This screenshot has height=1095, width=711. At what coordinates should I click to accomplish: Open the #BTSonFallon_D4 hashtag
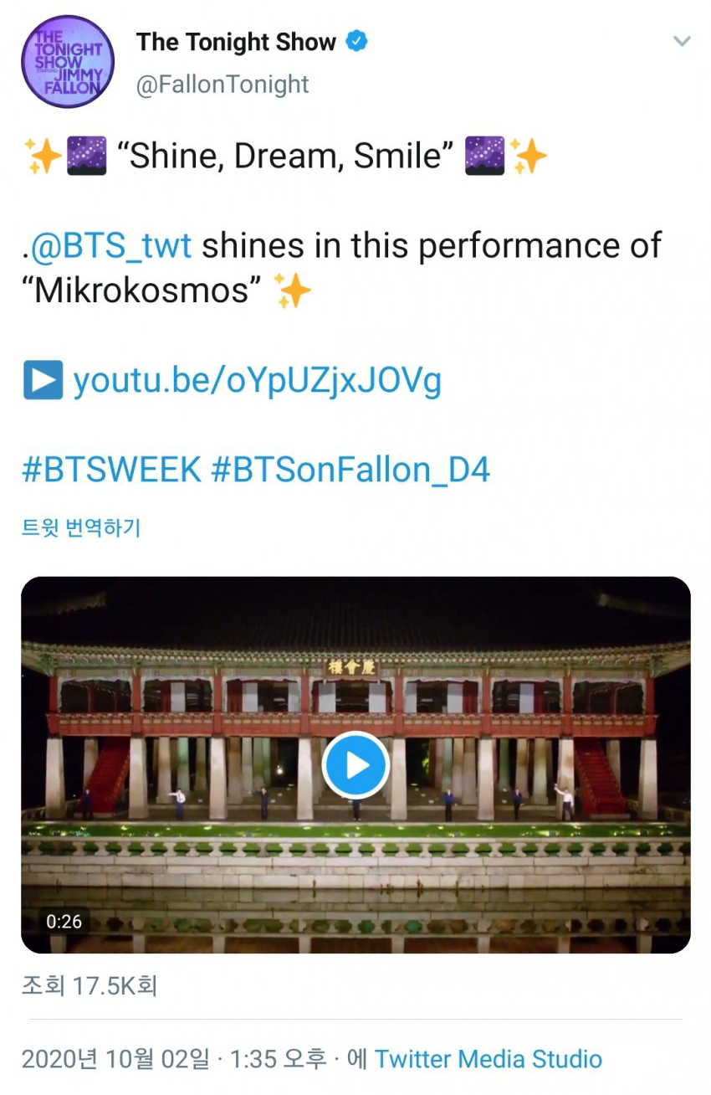(350, 470)
